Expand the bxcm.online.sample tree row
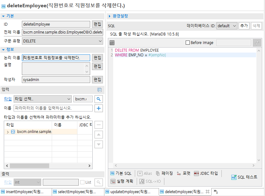This screenshot has width=265, height=196. 8,132
